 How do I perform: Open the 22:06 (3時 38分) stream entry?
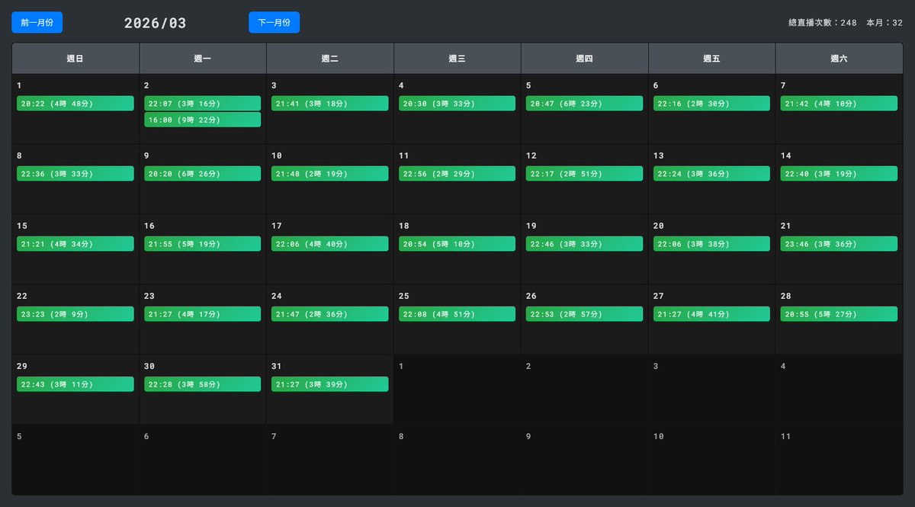712,244
